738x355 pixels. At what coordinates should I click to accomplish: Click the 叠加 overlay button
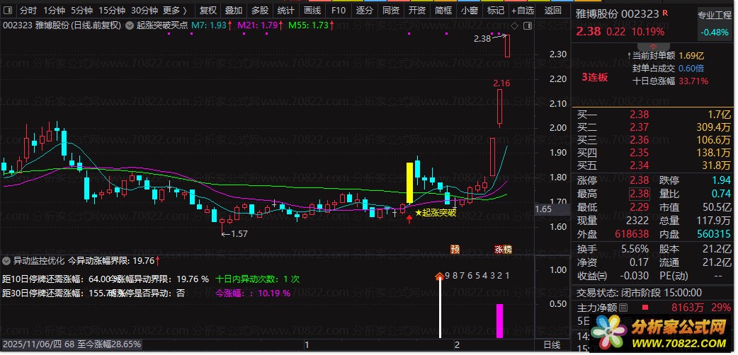coord(234,11)
